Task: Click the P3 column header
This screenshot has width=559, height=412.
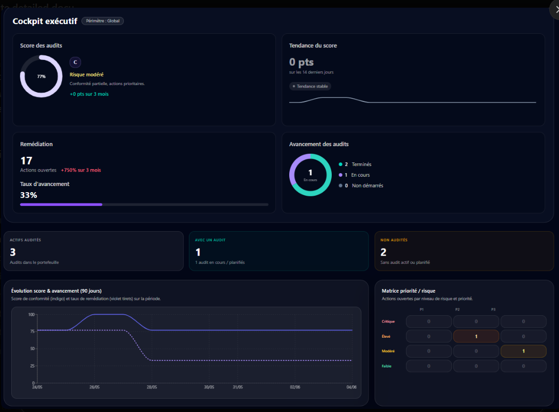Action: point(493,309)
